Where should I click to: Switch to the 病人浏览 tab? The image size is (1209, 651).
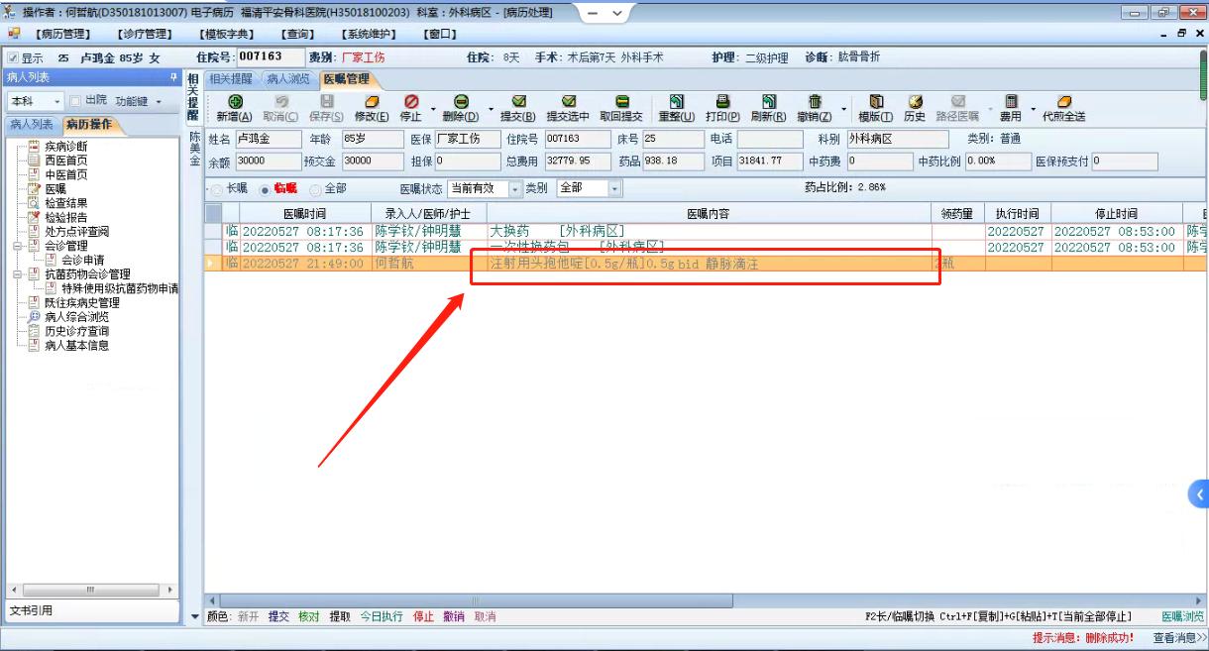(287, 79)
